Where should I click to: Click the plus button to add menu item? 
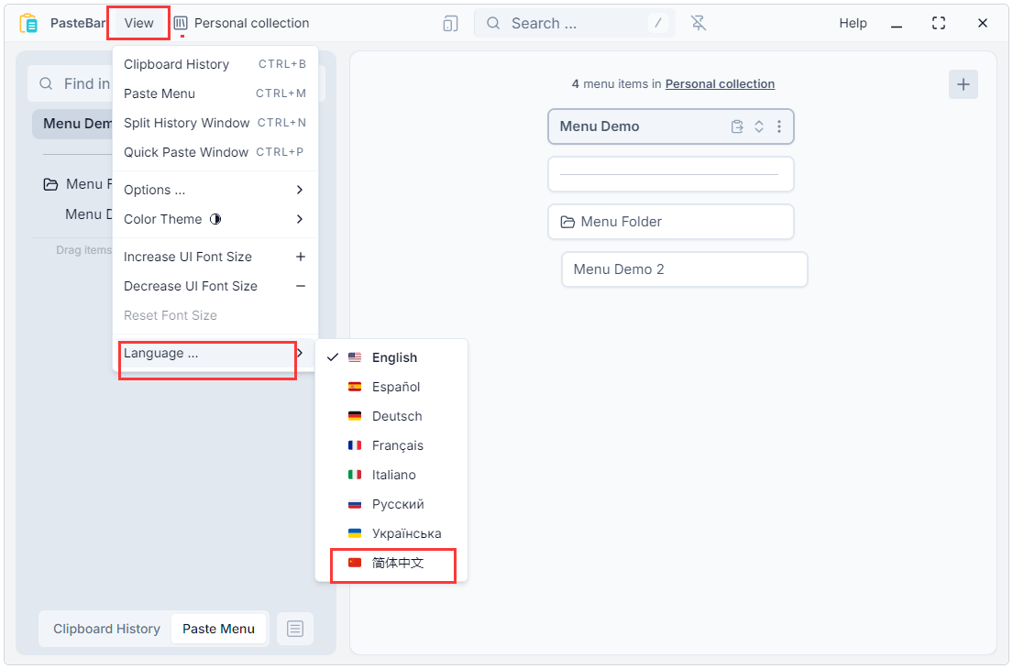coord(963,84)
